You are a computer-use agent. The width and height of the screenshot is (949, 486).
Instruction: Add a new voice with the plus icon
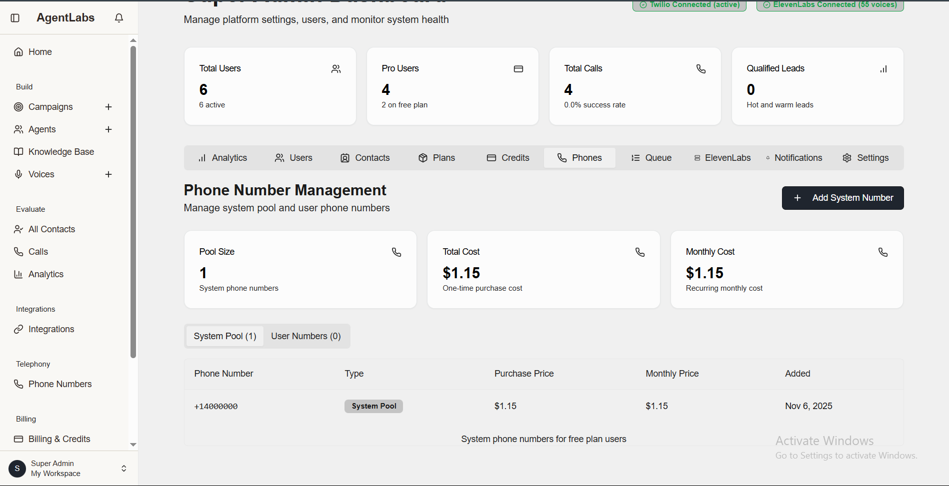108,174
